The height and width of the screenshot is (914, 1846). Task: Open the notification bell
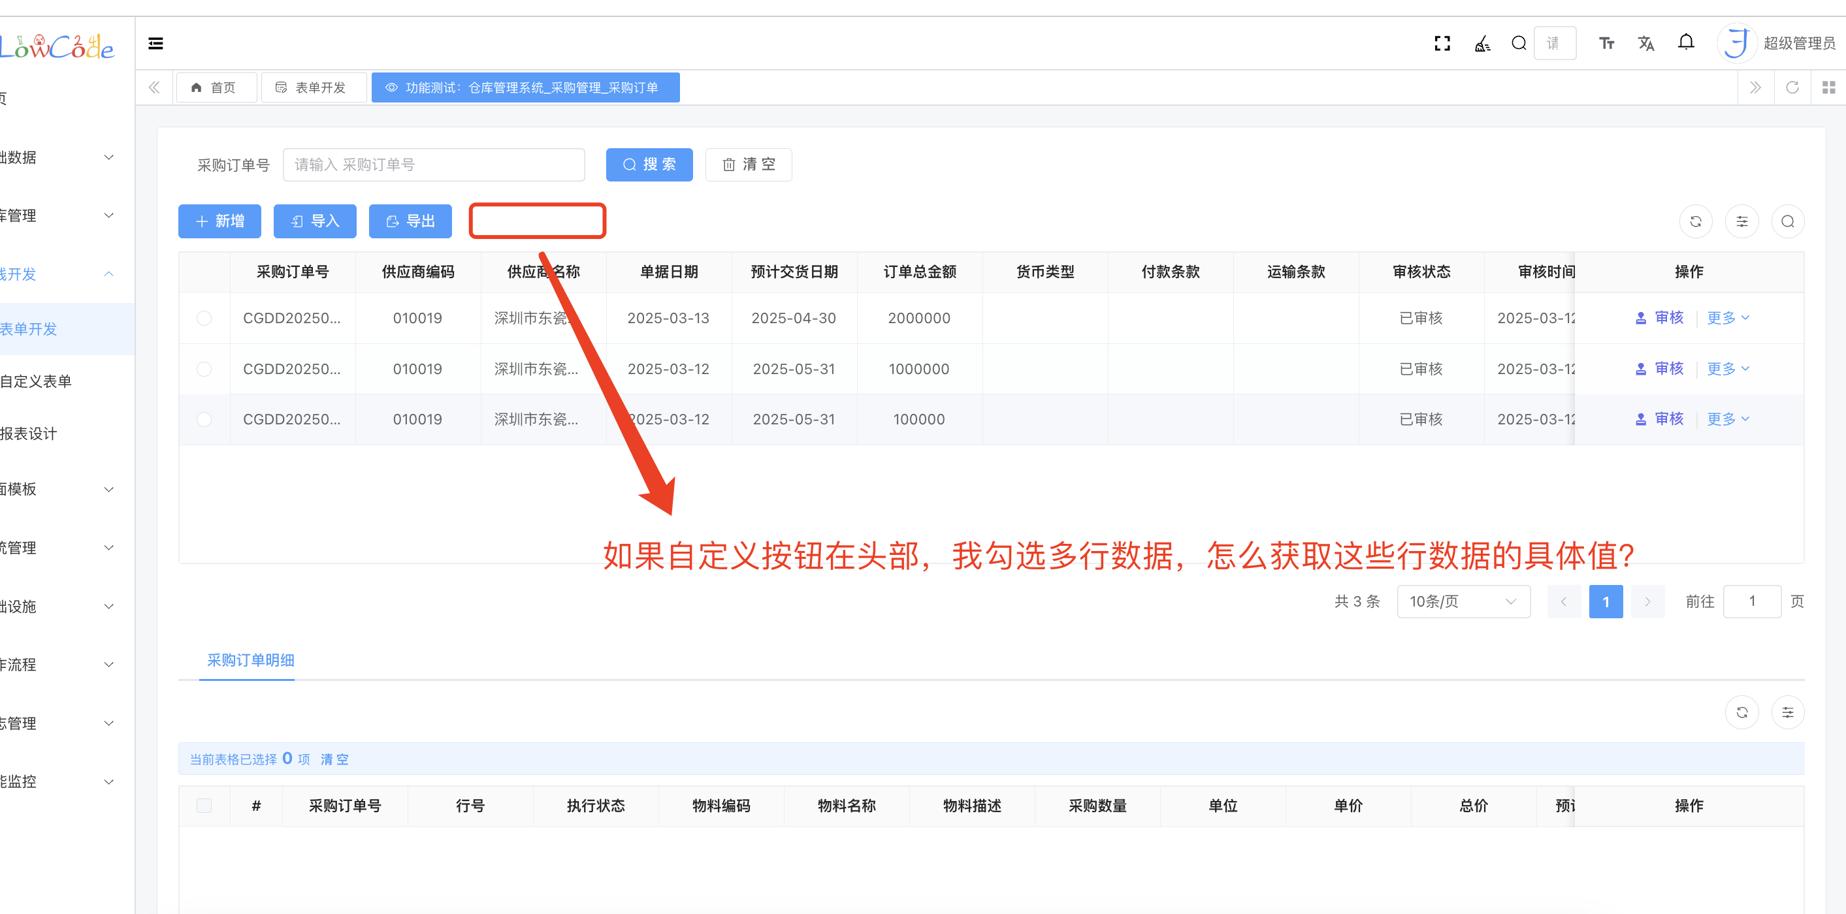(x=1685, y=43)
